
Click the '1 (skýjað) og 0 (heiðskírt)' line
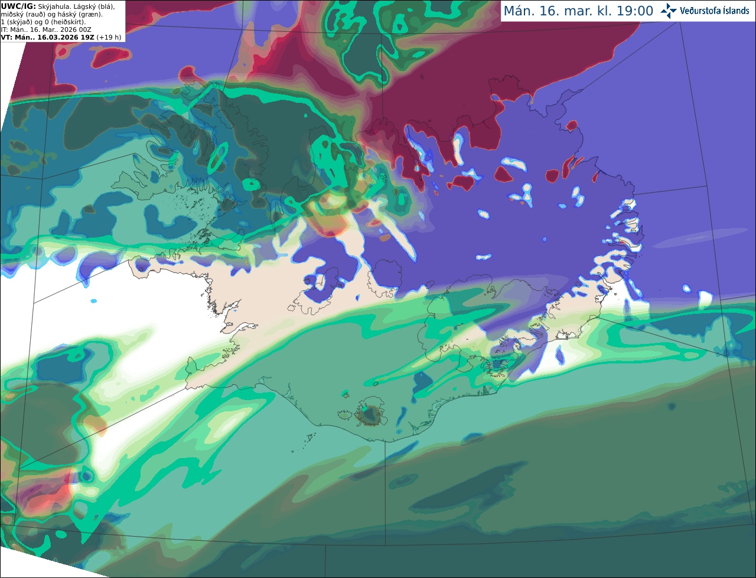(x=44, y=22)
